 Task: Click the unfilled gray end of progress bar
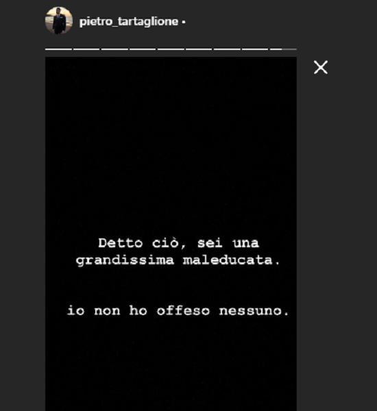[x=289, y=49]
